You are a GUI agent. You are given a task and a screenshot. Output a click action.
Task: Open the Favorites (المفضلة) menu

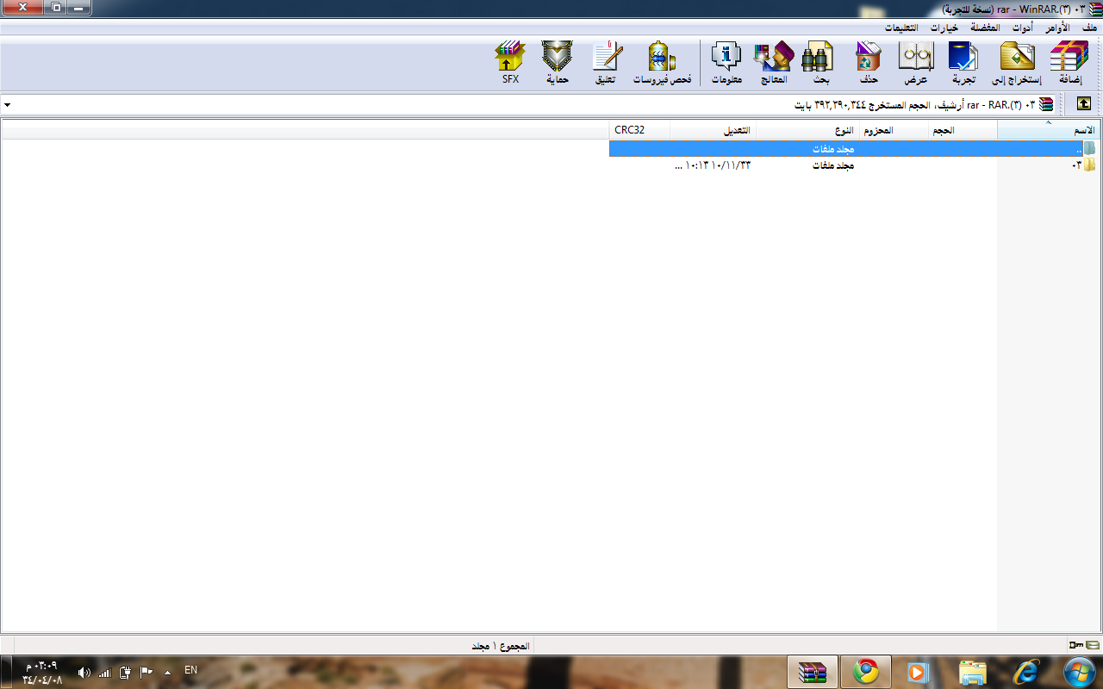coord(985,28)
